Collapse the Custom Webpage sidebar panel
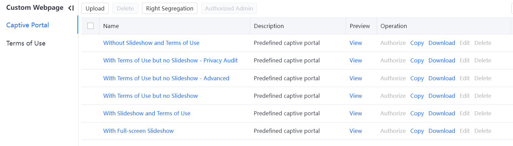The height and width of the screenshot is (146, 513). tap(71, 8)
